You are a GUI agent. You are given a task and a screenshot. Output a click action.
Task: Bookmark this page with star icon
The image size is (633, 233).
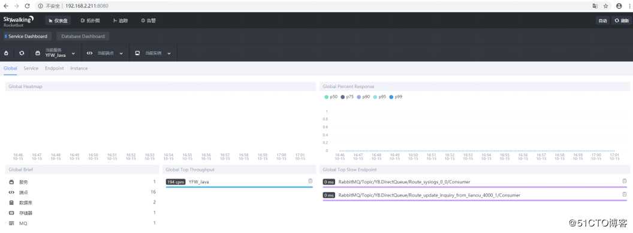[605, 6]
